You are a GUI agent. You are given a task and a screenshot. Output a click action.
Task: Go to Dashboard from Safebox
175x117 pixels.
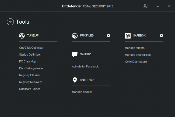pos(136,62)
